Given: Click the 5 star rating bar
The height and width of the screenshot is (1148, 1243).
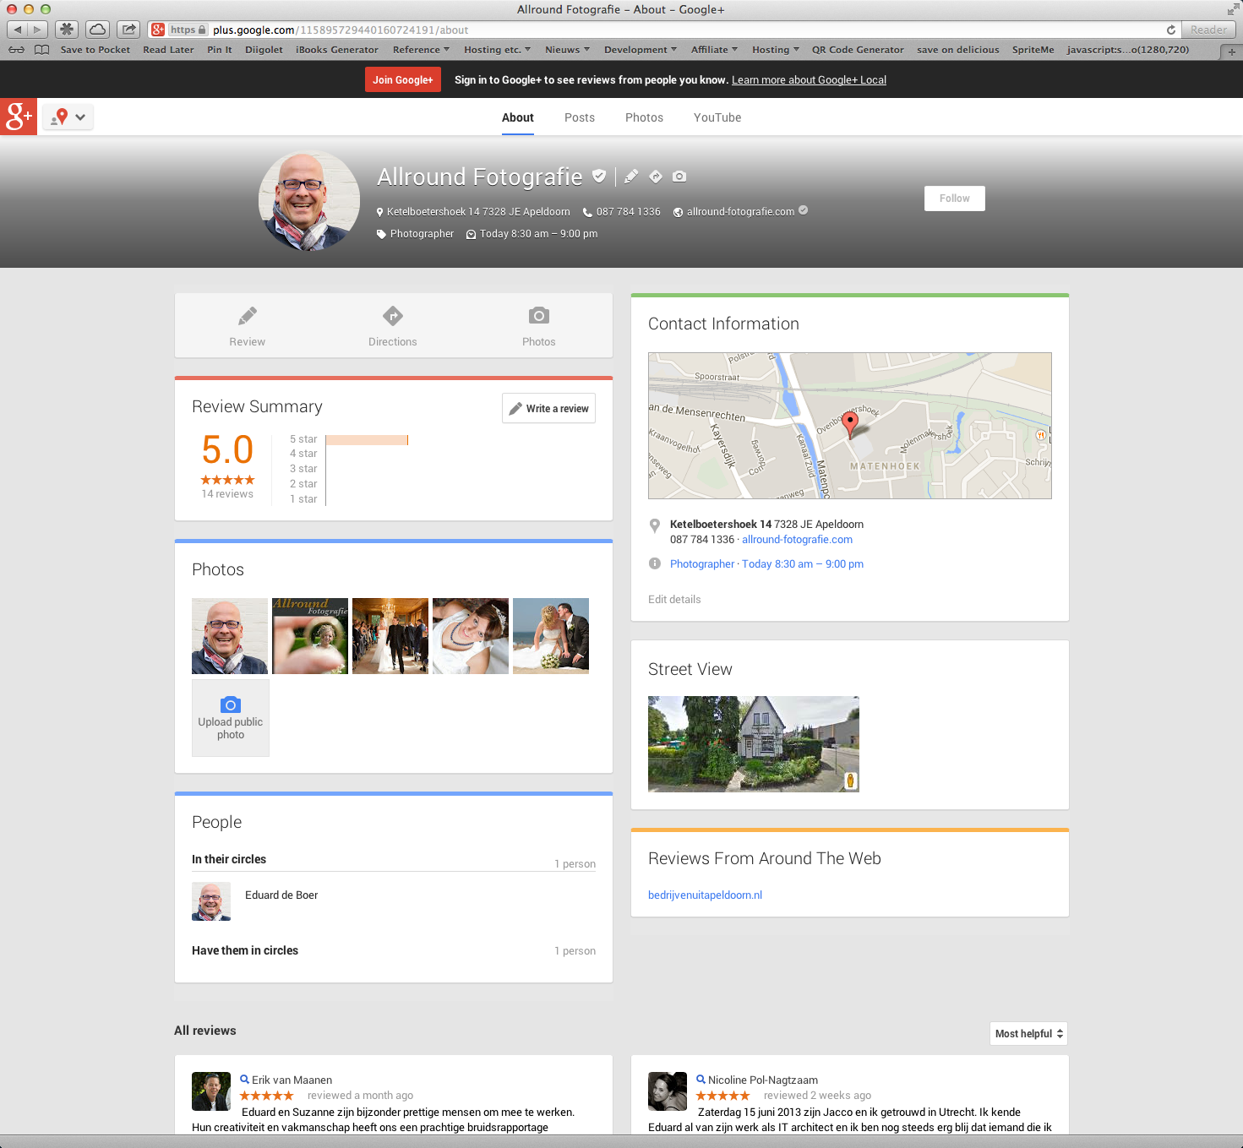Looking at the screenshot, I should coord(367,439).
